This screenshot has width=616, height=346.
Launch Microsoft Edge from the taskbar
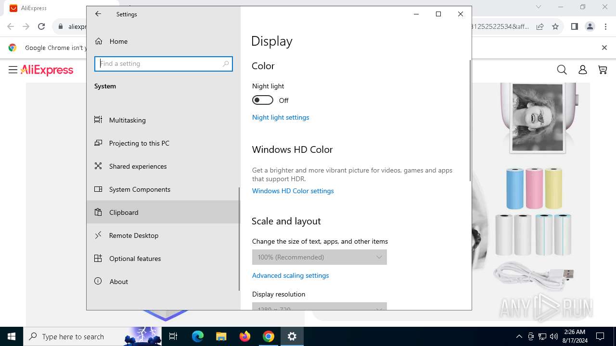tap(198, 336)
